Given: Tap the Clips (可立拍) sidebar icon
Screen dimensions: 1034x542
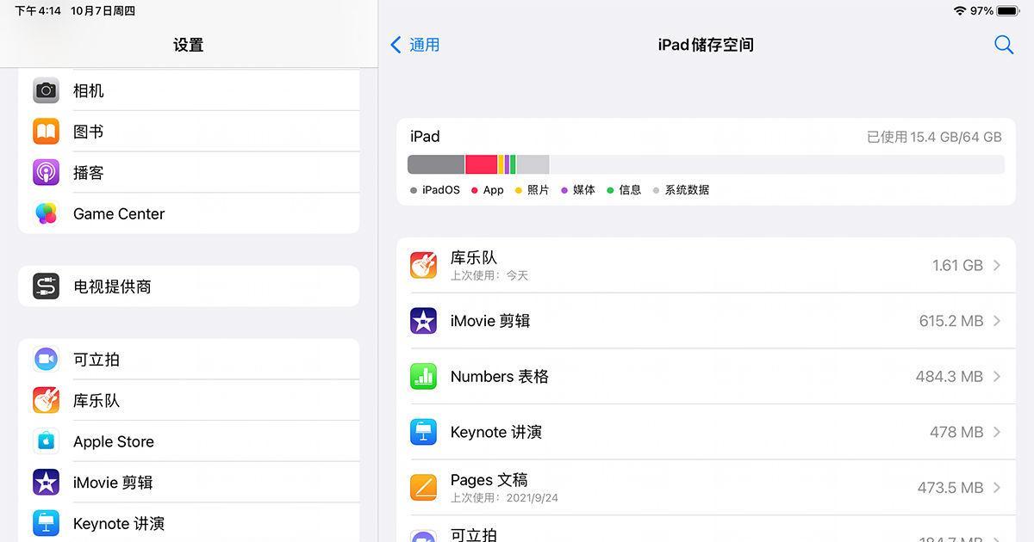Looking at the screenshot, I should 46,360.
